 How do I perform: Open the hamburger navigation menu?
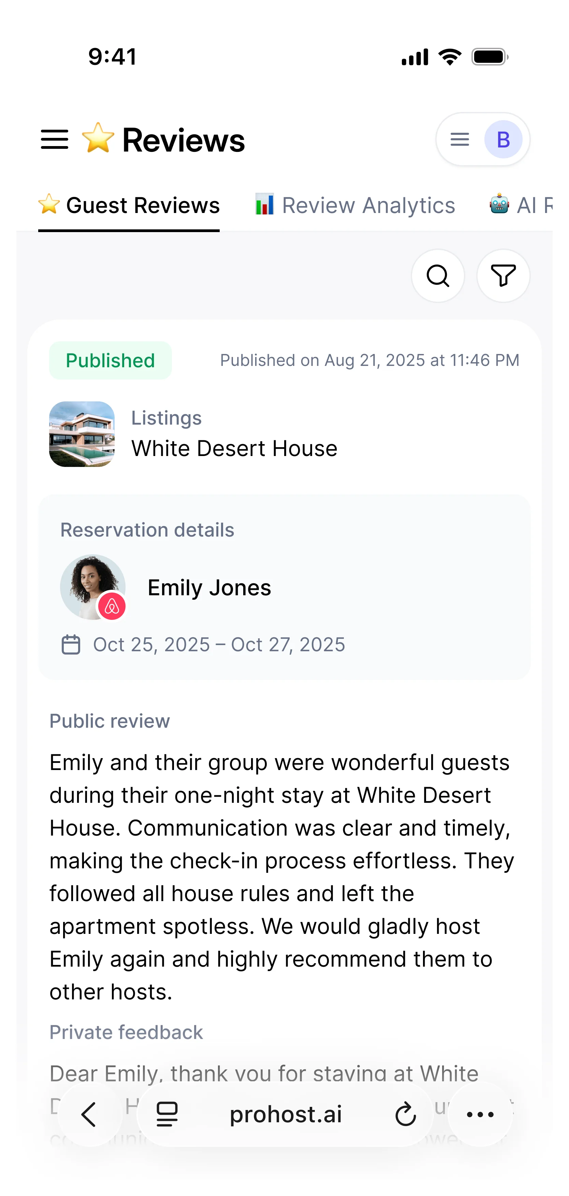tap(54, 140)
